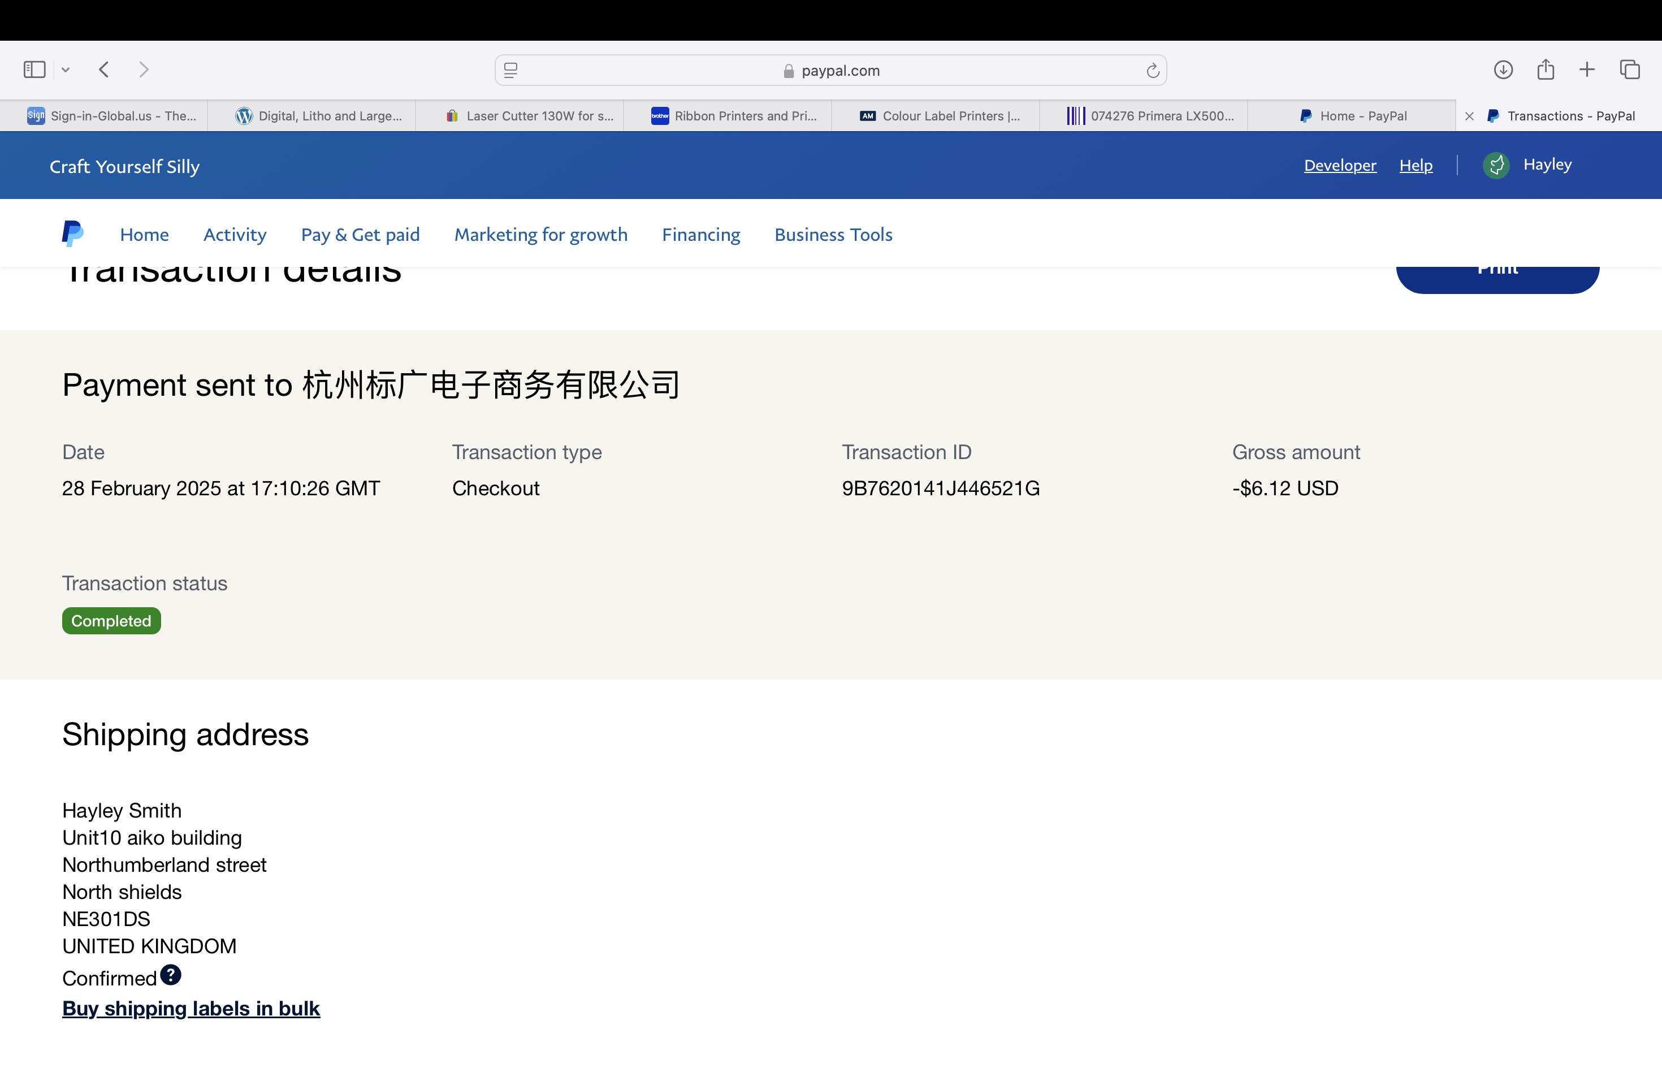Viewport: 1662px width, 1081px height.
Task: Switch to 074276 Primera LX500 tab
Action: (1144, 116)
